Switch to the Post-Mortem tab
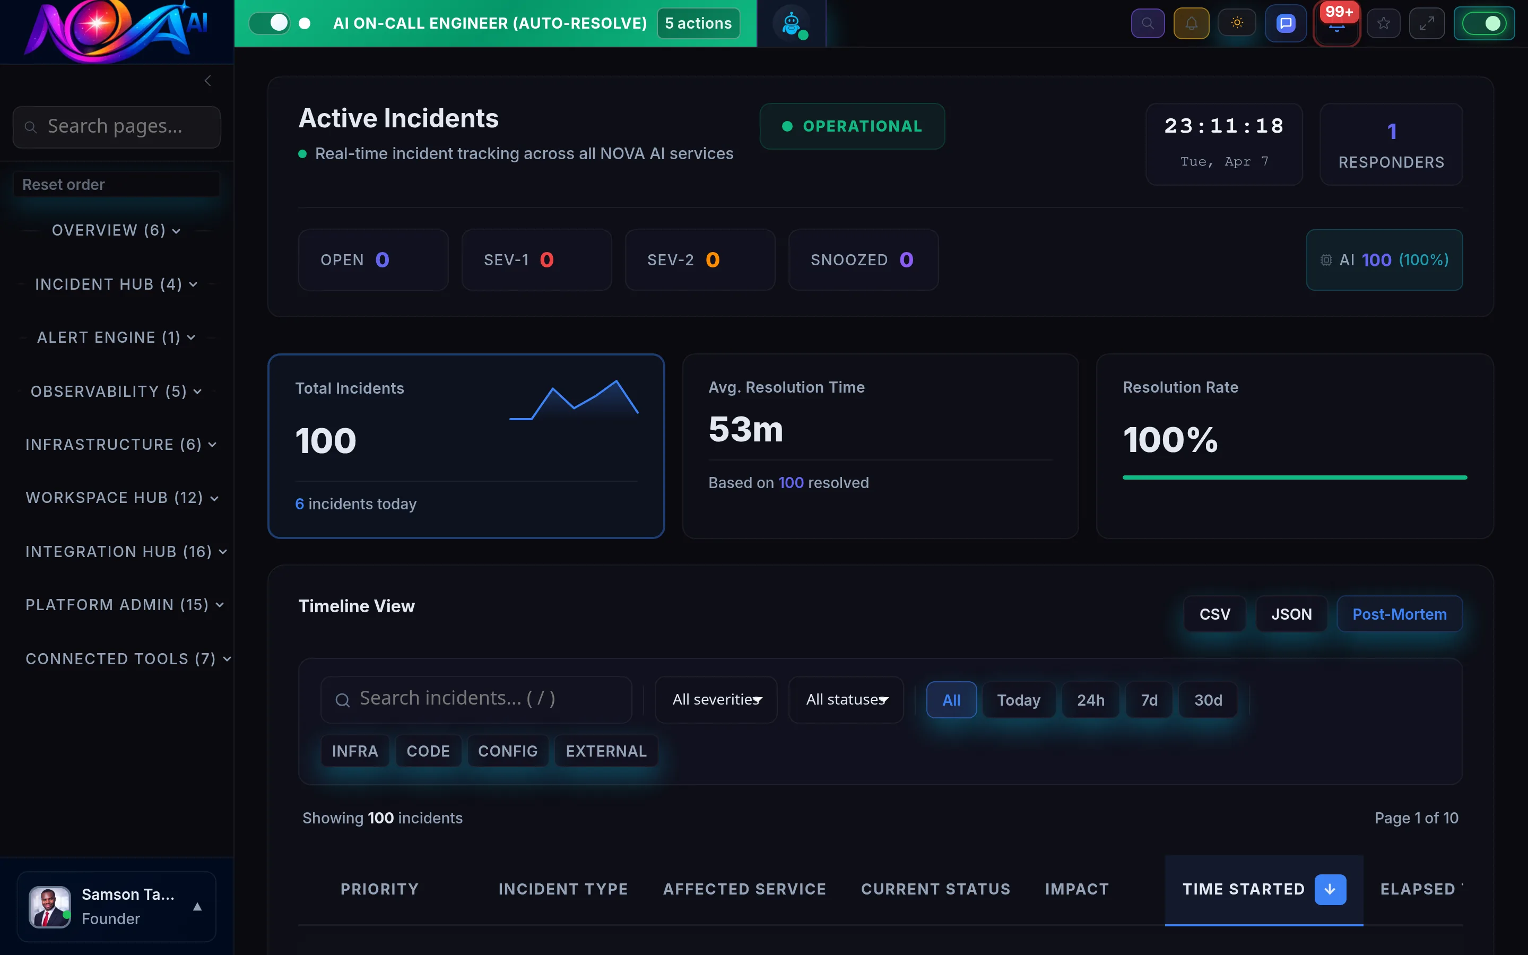Viewport: 1528px width, 955px height. [x=1399, y=613]
